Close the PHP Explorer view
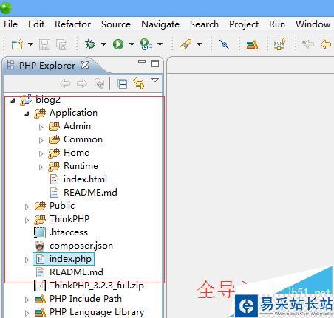The width and height of the screenshot is (334, 318). pyautogui.click(x=85, y=65)
